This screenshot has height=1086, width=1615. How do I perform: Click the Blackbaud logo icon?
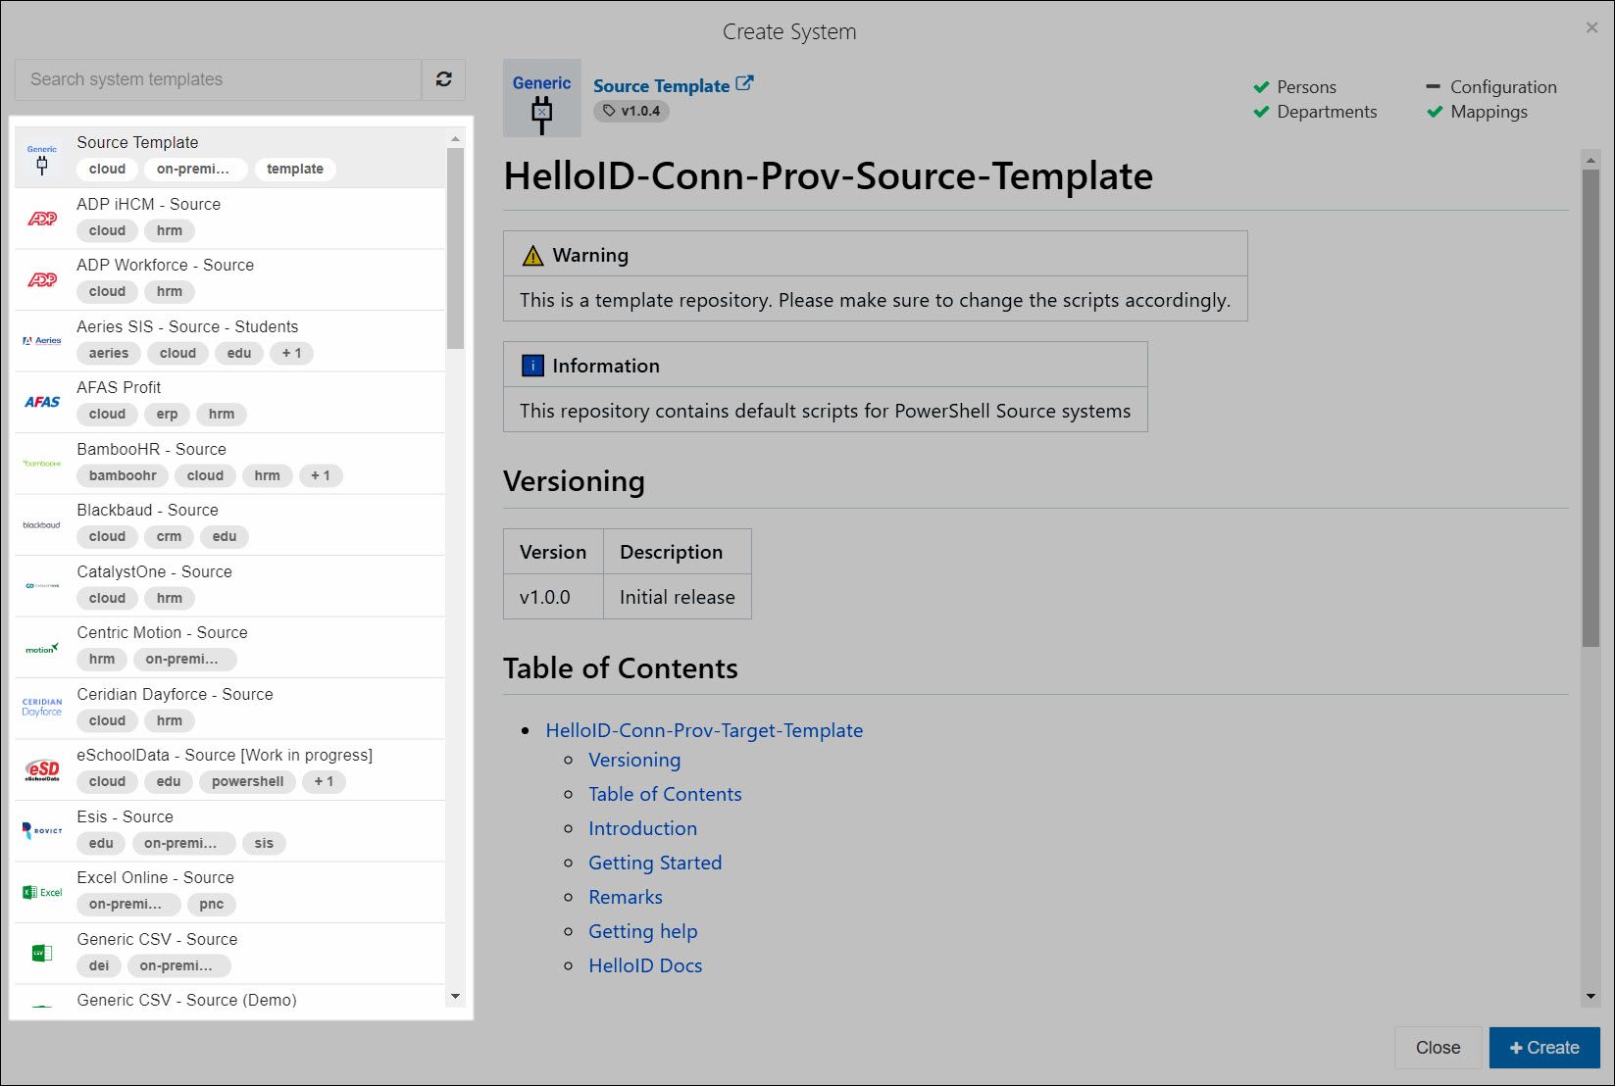tap(42, 524)
